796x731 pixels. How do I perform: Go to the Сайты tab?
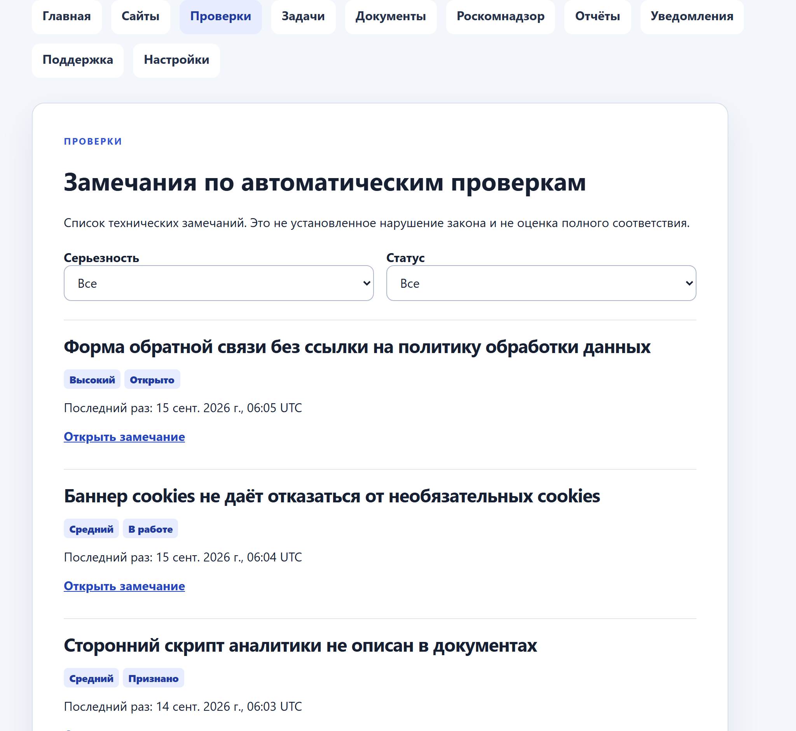(x=140, y=16)
